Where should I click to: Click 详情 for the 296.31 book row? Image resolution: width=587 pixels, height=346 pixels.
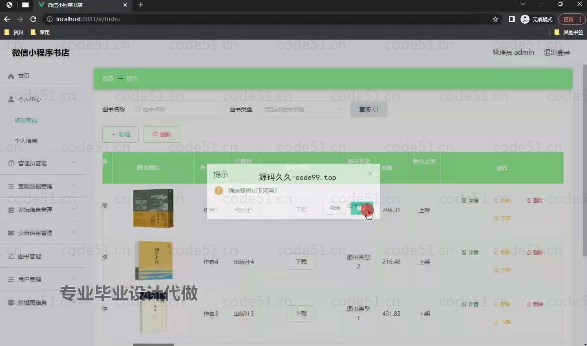point(470,201)
